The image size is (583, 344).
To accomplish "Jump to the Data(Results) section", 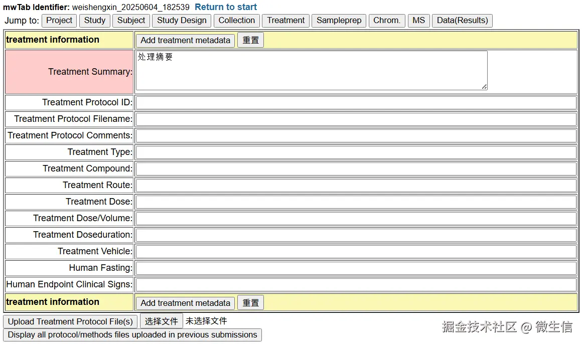I will click(462, 21).
